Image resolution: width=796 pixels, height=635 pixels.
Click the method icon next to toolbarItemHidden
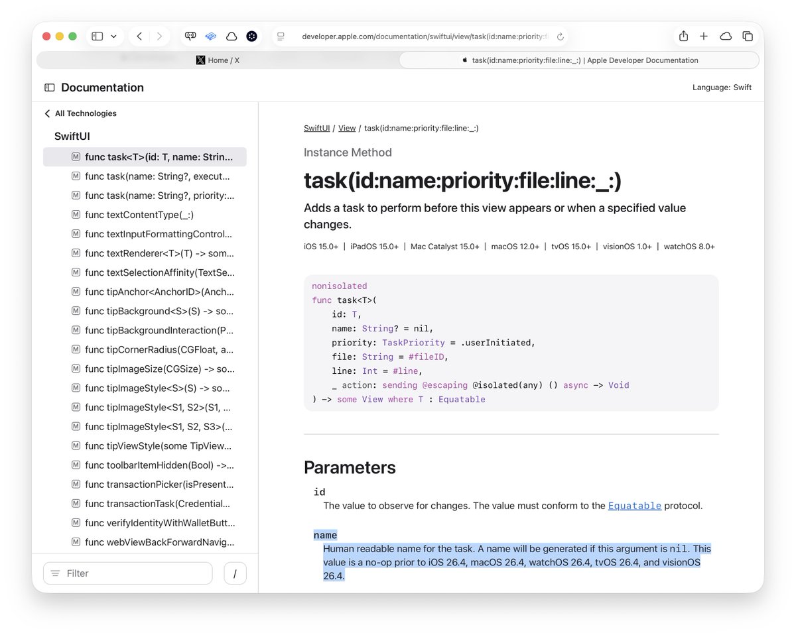(76, 465)
